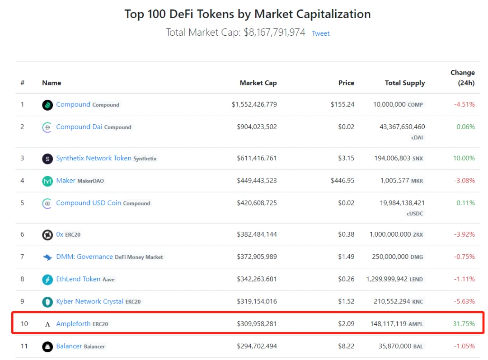Click the ERC20 tag beside Kyber Network Crystal

pos(133,302)
